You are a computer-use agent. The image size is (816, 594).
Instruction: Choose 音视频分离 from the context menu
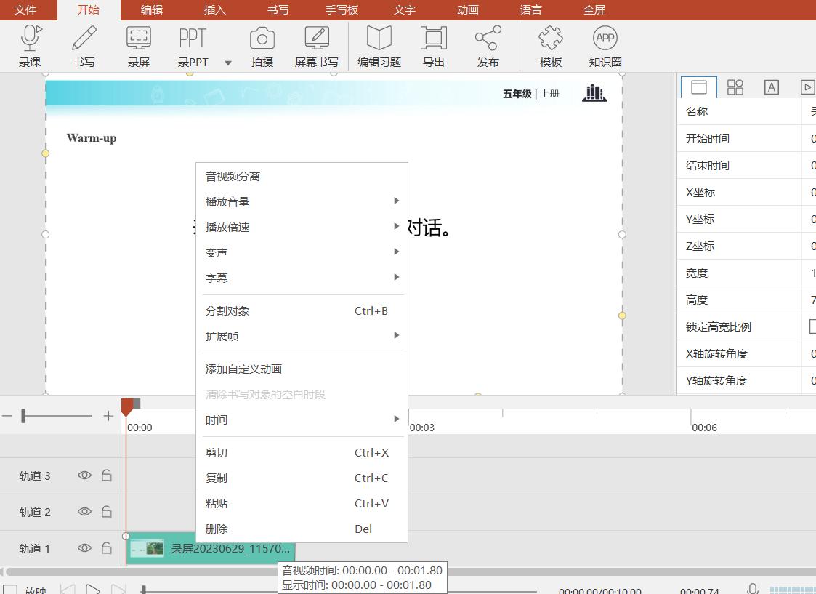click(231, 175)
